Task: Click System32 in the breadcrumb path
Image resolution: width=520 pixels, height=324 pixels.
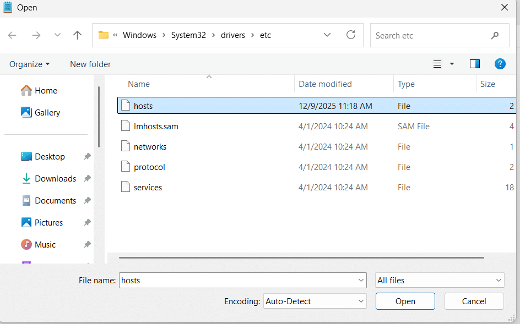Action: [188, 35]
